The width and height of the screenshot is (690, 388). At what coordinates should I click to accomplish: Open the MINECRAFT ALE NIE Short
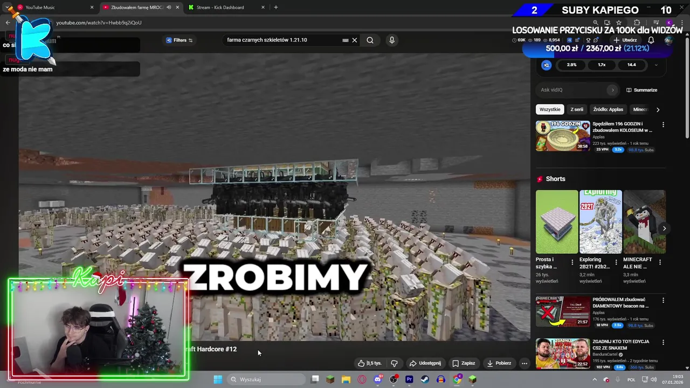click(644, 221)
